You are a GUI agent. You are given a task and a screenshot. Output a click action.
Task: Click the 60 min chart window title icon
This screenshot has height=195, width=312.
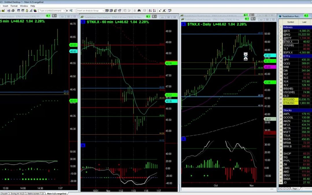82,17
